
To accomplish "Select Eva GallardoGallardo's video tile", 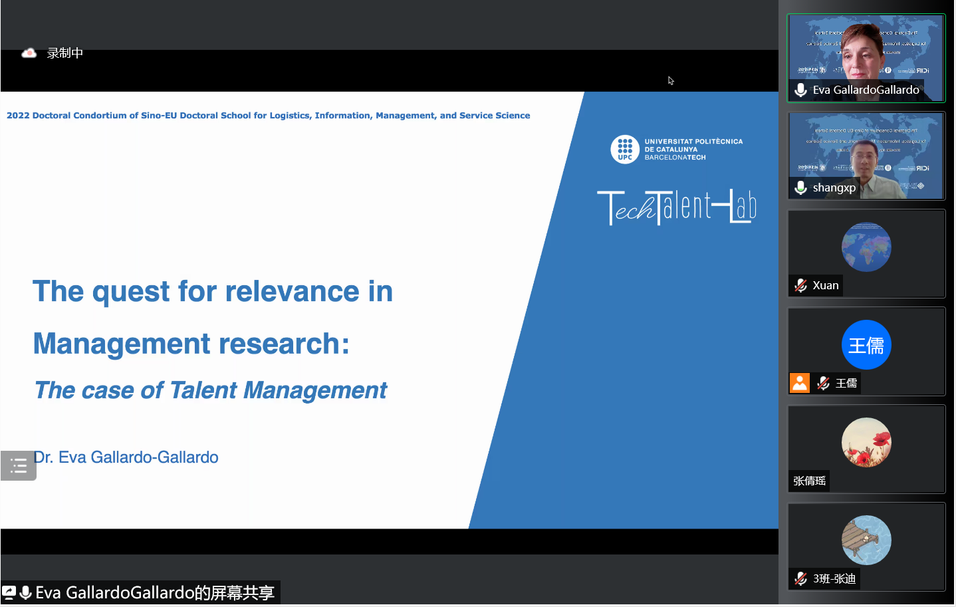I will 866,58.
